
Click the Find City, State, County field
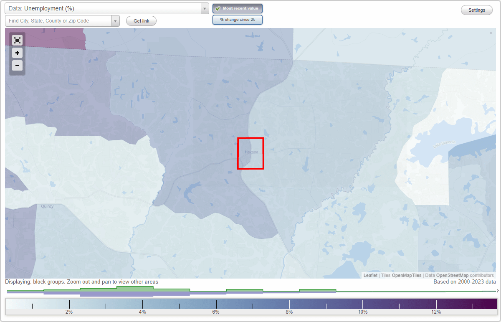[58, 21]
